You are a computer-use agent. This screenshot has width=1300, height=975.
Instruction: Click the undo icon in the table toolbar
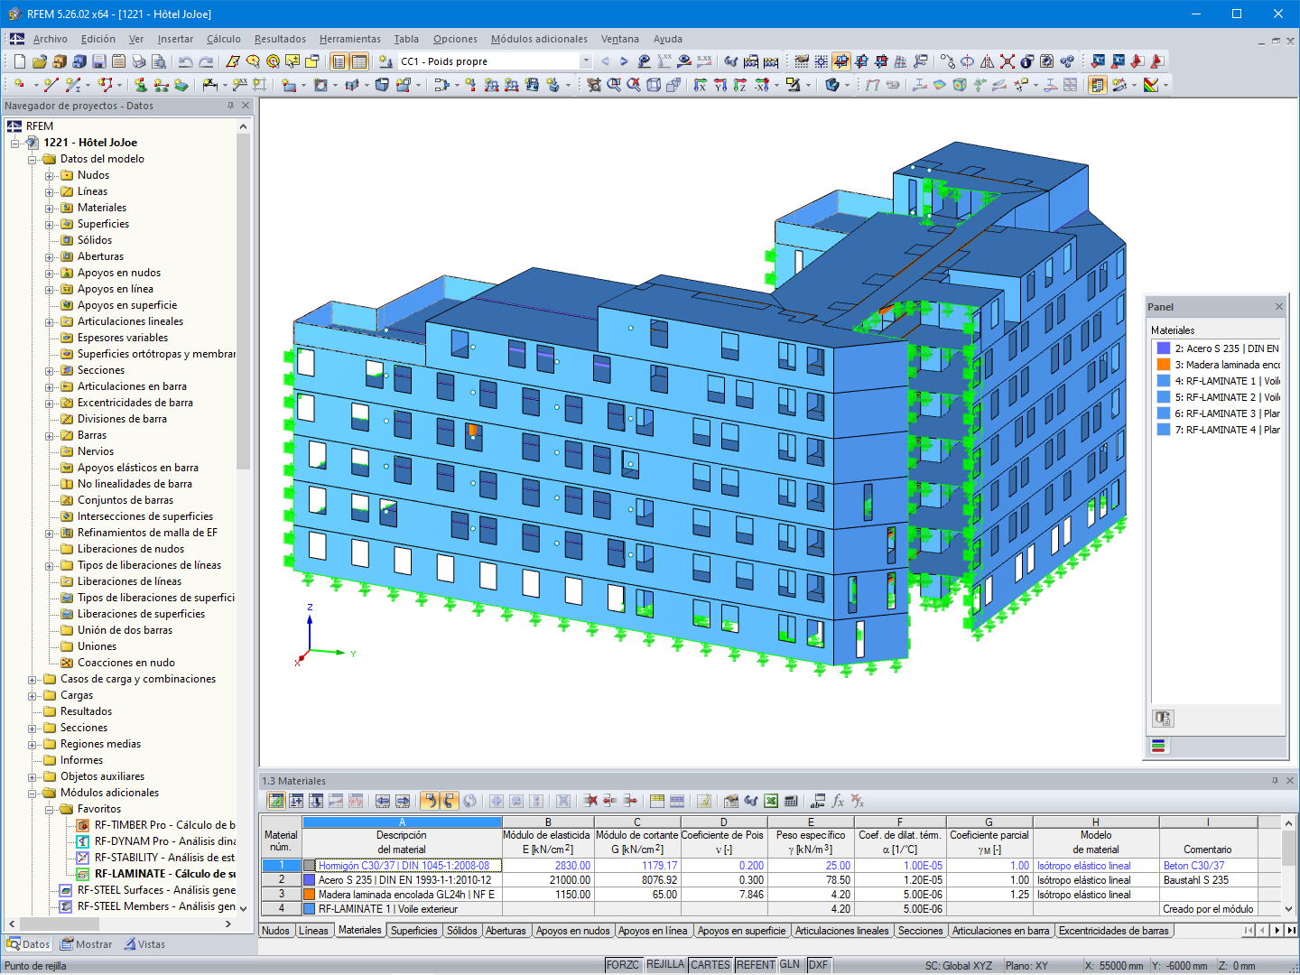[429, 801]
